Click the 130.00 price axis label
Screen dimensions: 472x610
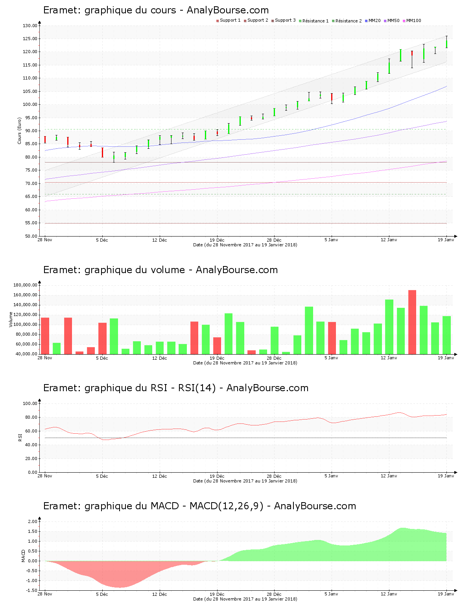click(x=30, y=26)
